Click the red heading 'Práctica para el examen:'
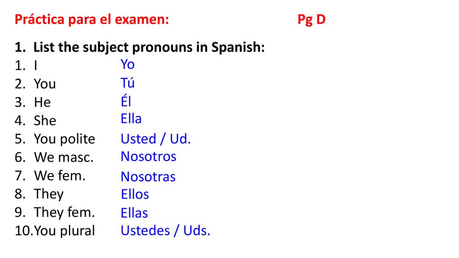Viewport: 459px width, 258px height. [x=91, y=20]
